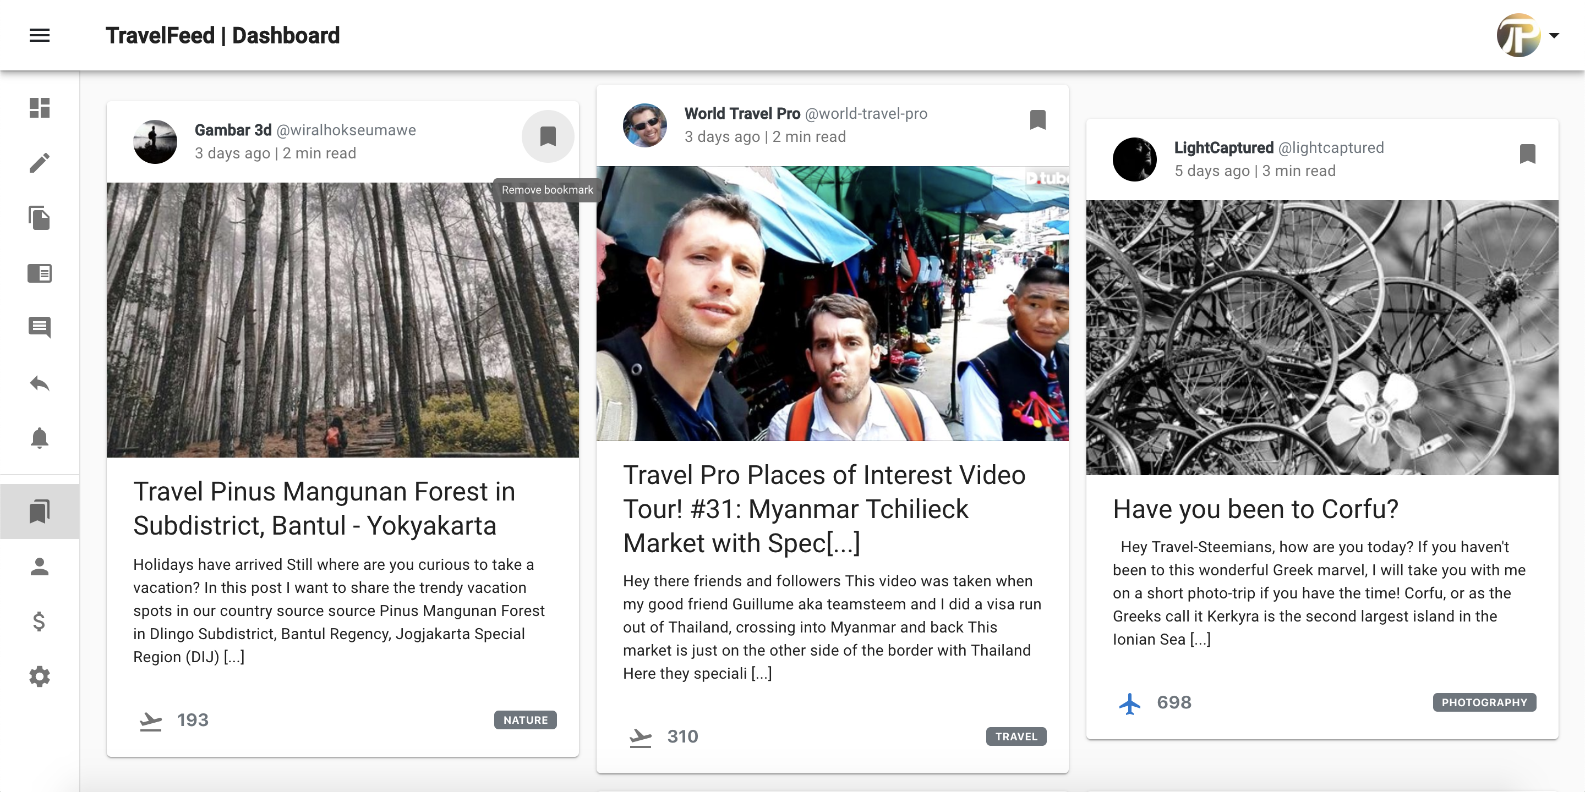The width and height of the screenshot is (1585, 792).
Task: Open the posts list sidebar icon
Action: 40,273
